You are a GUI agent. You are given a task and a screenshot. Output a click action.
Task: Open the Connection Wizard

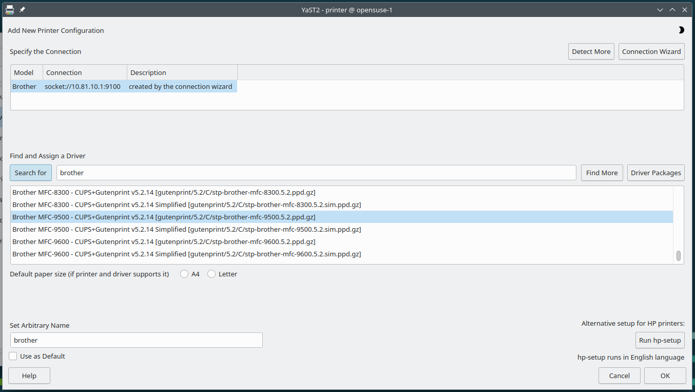pos(651,51)
